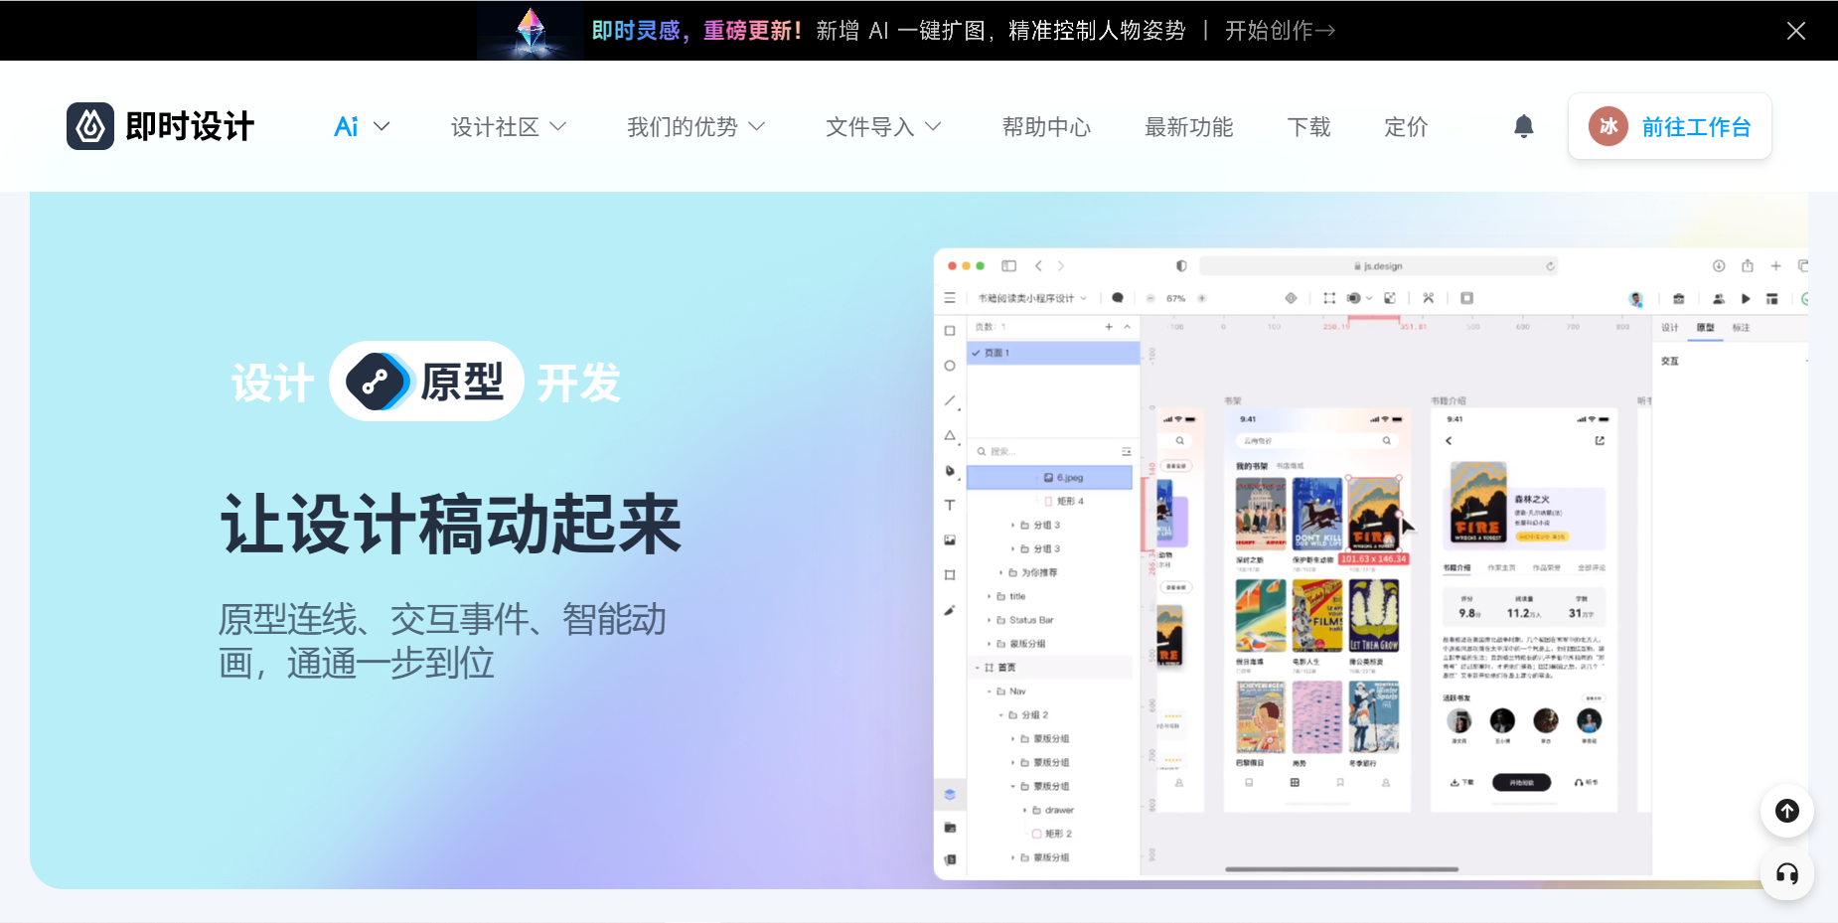Click the browser download icon in mockup
The width and height of the screenshot is (1838, 923).
click(1719, 266)
